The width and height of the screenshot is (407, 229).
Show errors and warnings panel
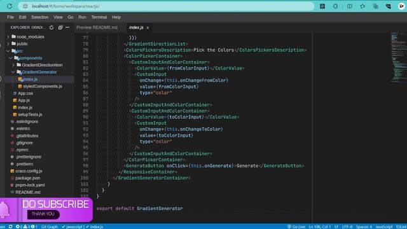(x=27, y=226)
